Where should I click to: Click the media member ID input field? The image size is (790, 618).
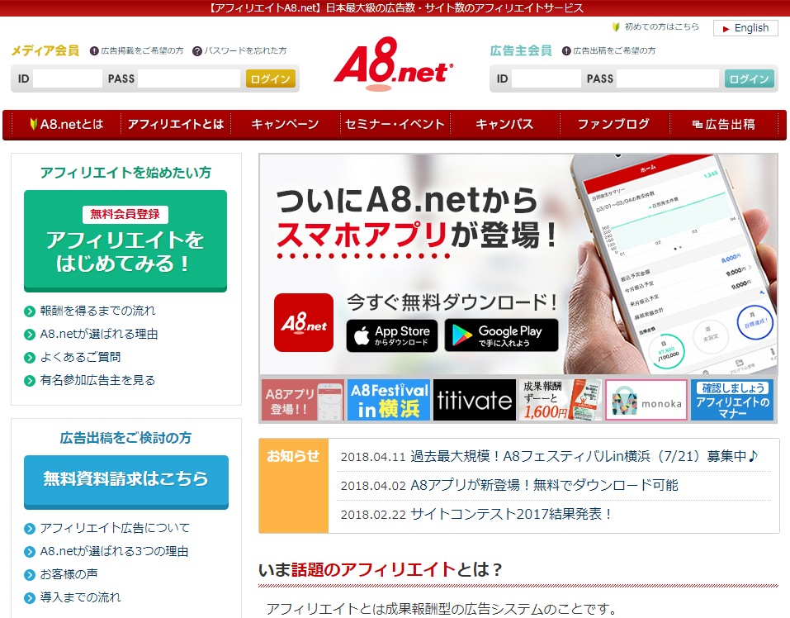click(x=67, y=78)
